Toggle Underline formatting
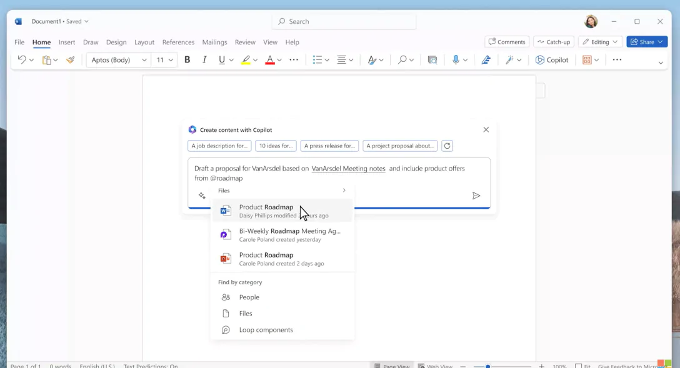The image size is (680, 368). 221,60
